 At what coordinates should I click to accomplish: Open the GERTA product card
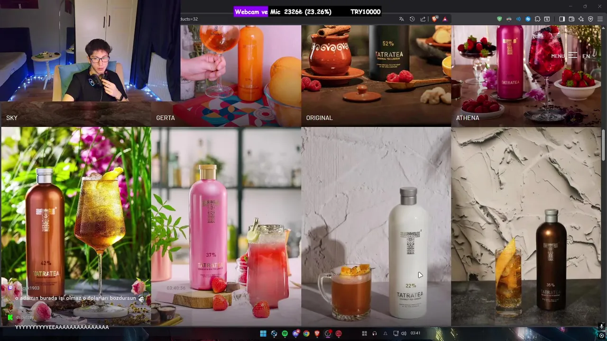click(226, 76)
